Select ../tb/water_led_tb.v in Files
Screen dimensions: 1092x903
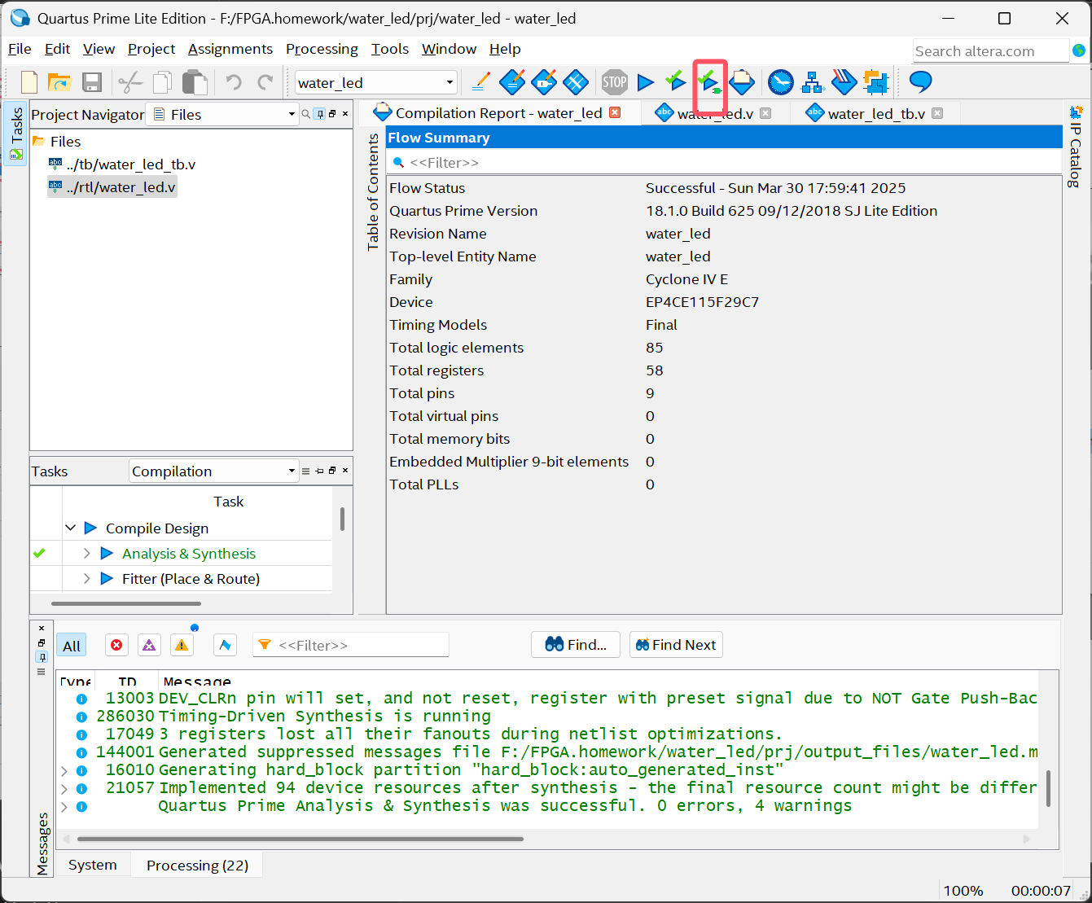[130, 164]
